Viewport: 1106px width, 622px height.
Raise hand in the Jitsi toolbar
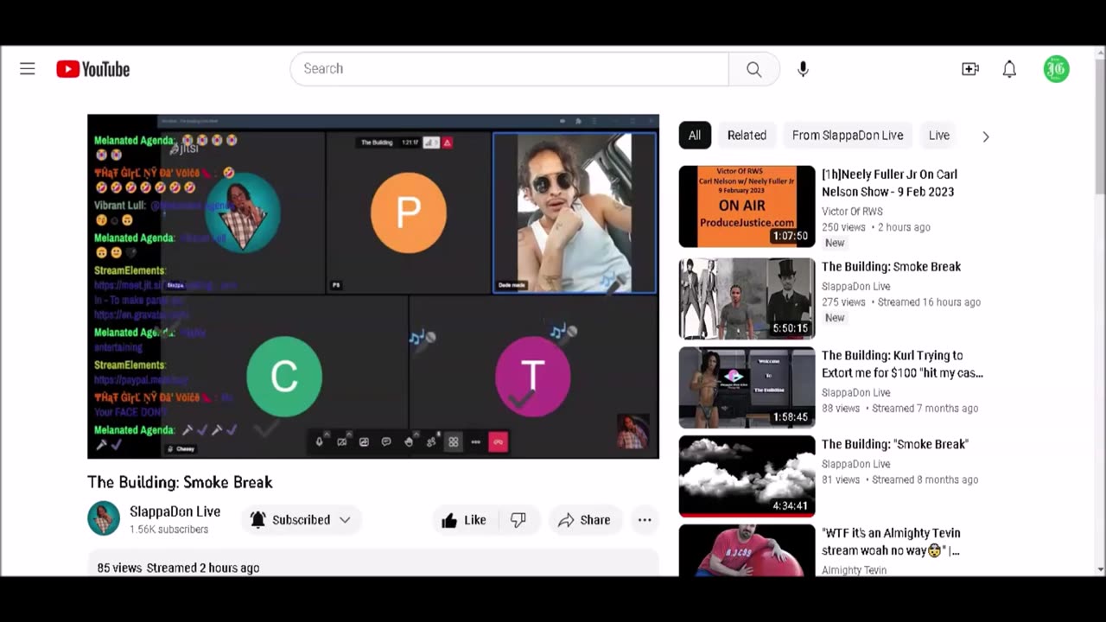(x=409, y=442)
